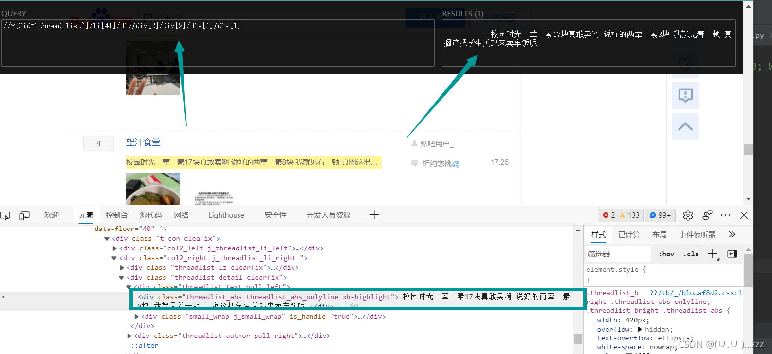The width and height of the screenshot is (772, 354).
Task: Expand the threadlist_lz clearfix div
Action: click(x=122, y=268)
